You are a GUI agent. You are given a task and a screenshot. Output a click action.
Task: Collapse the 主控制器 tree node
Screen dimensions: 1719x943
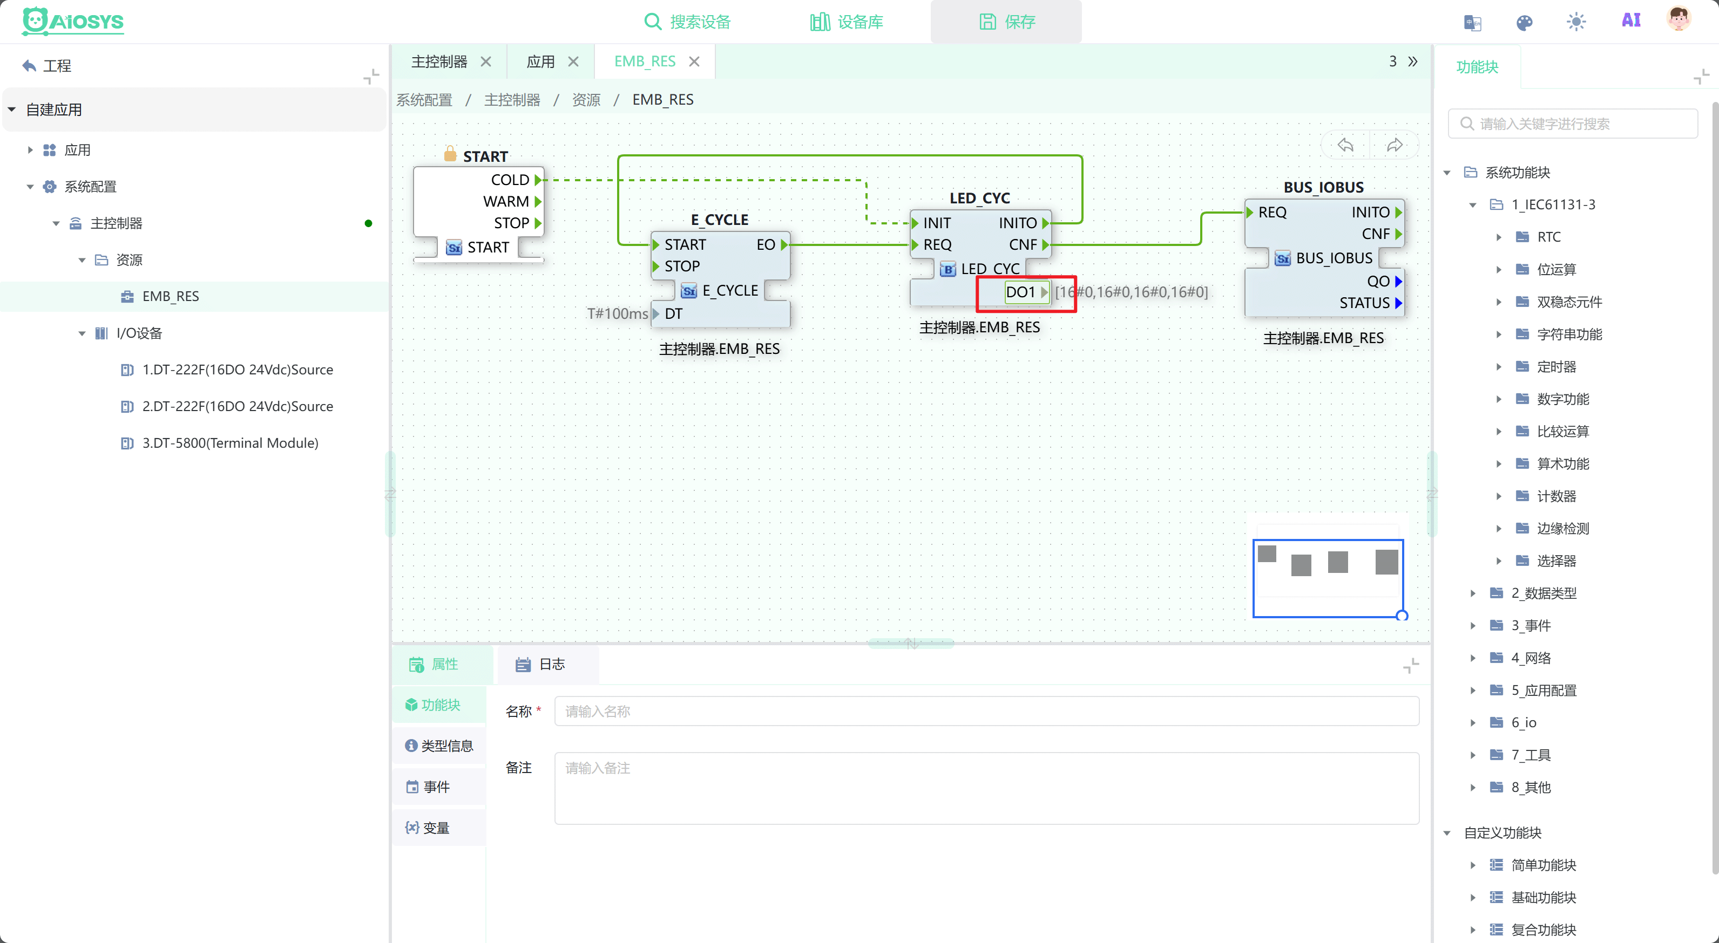(x=56, y=223)
